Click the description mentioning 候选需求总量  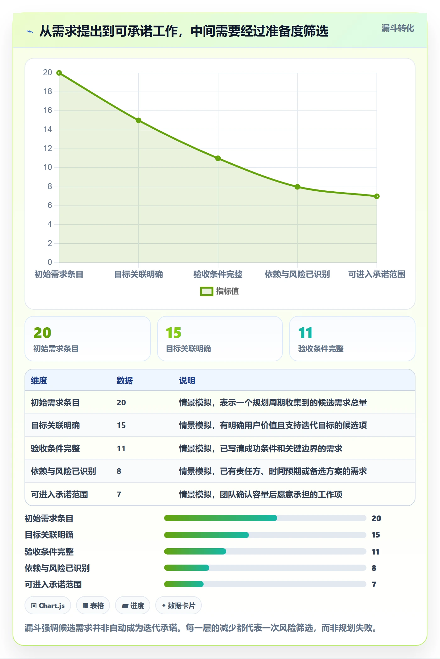(273, 403)
